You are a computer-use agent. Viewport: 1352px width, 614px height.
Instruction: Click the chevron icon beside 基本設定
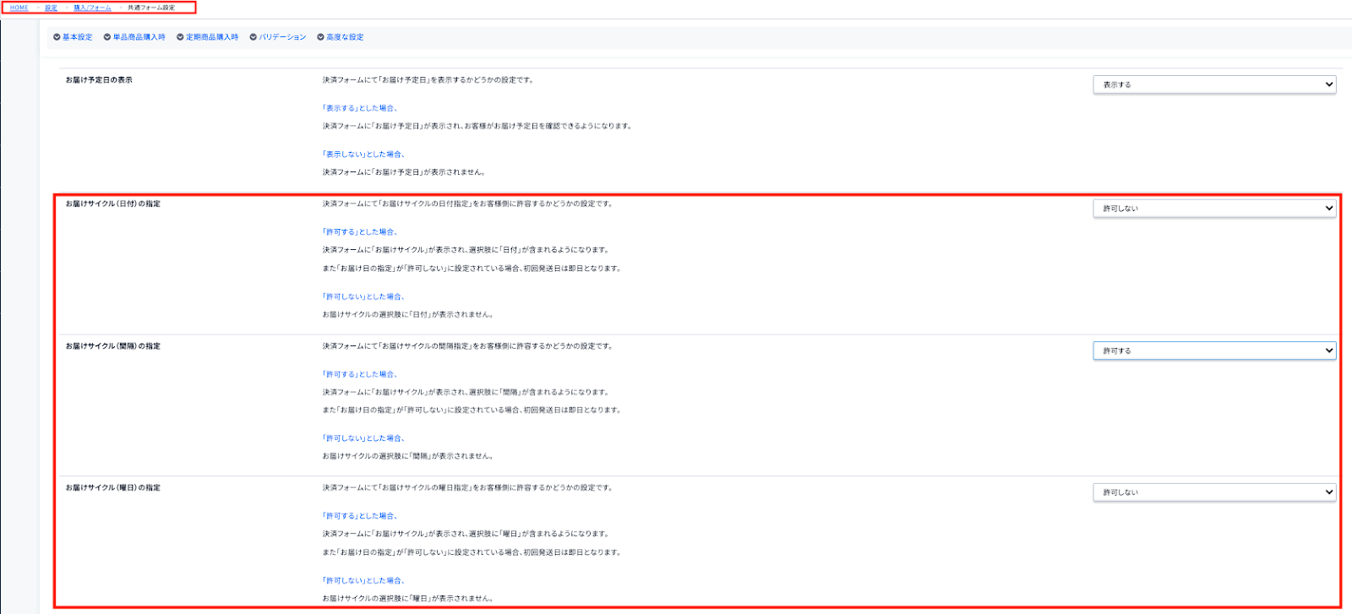click(x=57, y=37)
